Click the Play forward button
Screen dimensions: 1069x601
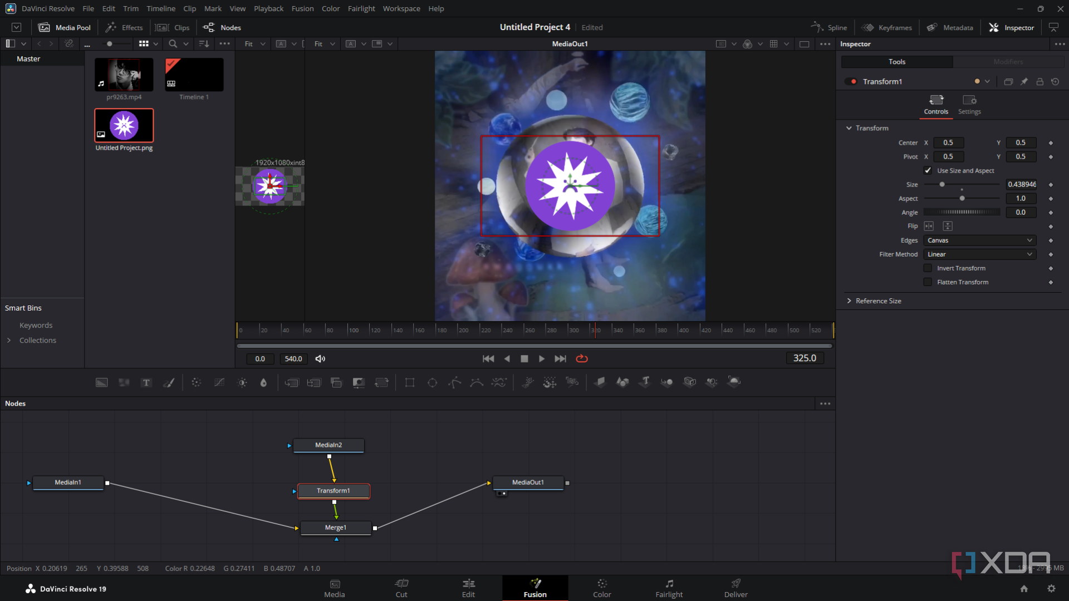pos(542,359)
